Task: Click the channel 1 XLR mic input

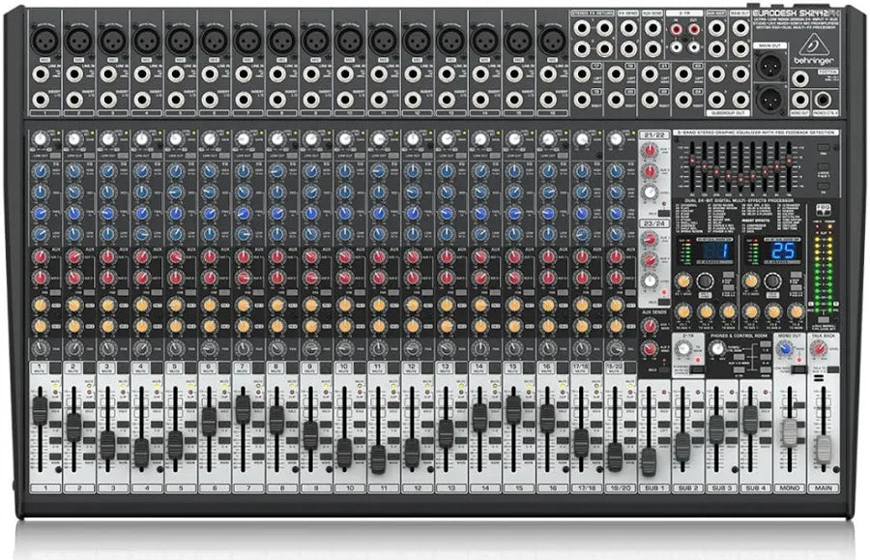Action: [43, 40]
